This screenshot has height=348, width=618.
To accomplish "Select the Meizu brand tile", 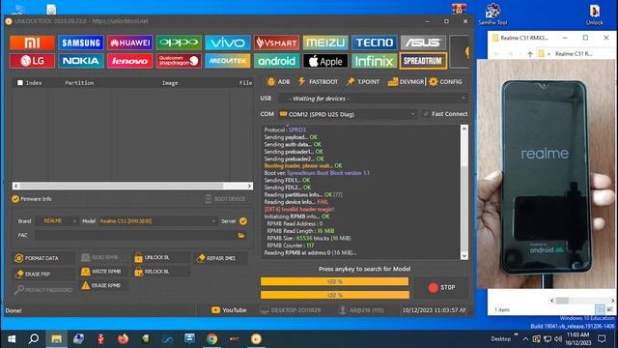I will pos(325,43).
